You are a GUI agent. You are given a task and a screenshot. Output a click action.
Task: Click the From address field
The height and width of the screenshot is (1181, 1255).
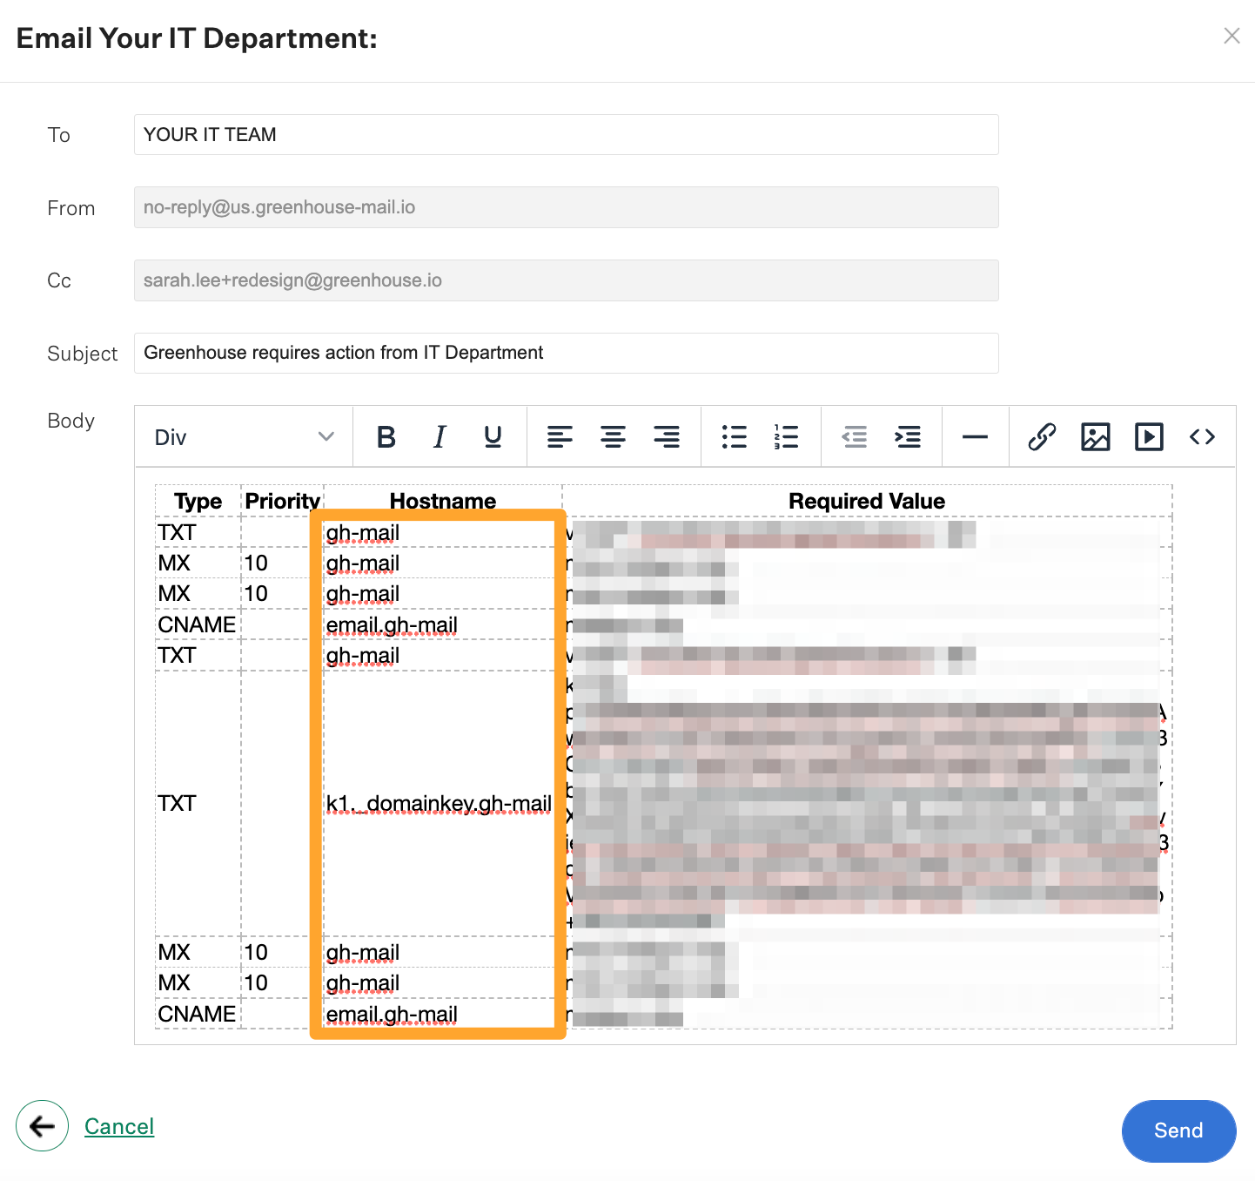(x=566, y=207)
